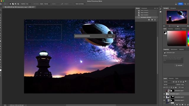Open layer Opacity dropdown arrow
Viewport: 189px width, 106px height.
[185, 85]
